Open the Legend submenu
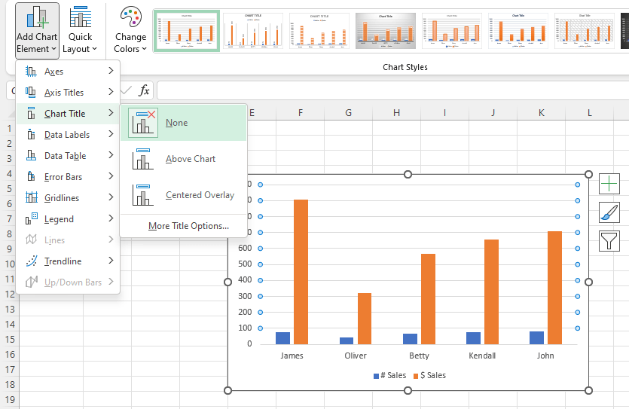 coord(68,219)
